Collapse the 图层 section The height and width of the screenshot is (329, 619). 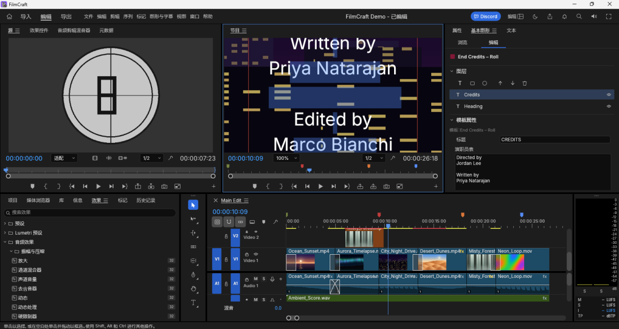(x=452, y=71)
